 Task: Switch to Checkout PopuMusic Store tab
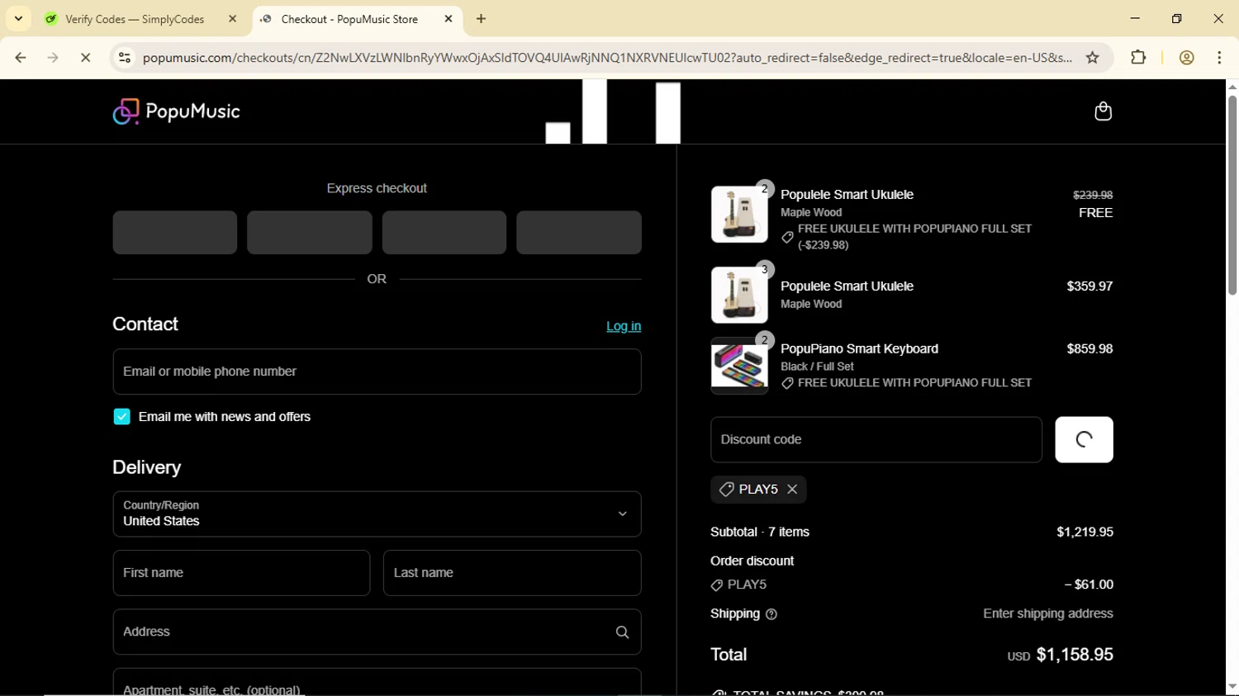click(x=357, y=19)
